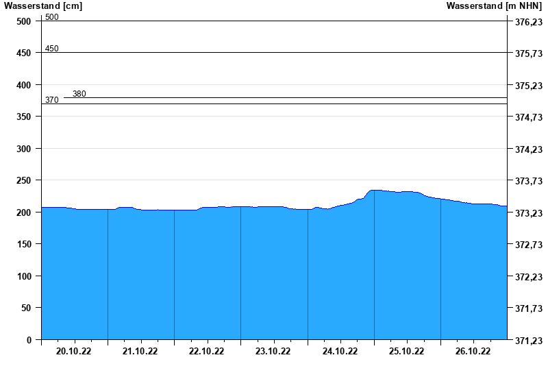The height and width of the screenshot is (377, 548).
Task: Click the 374,23 value on right axis
Action: coord(529,149)
